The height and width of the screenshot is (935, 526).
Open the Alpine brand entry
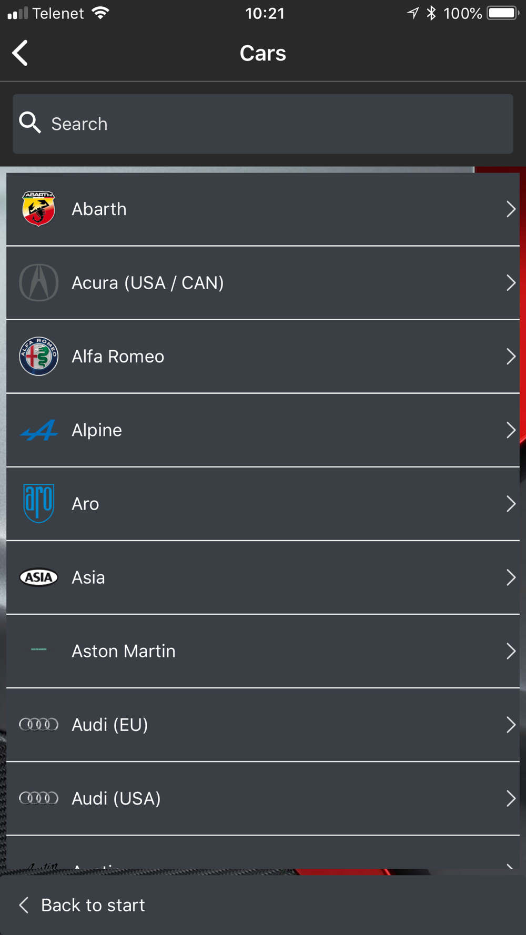pyautogui.click(x=97, y=430)
